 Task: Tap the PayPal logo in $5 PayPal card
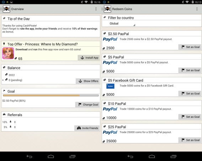(110, 62)
